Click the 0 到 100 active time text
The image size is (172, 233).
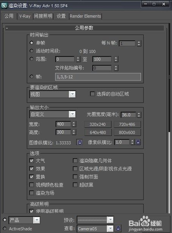click(x=87, y=51)
